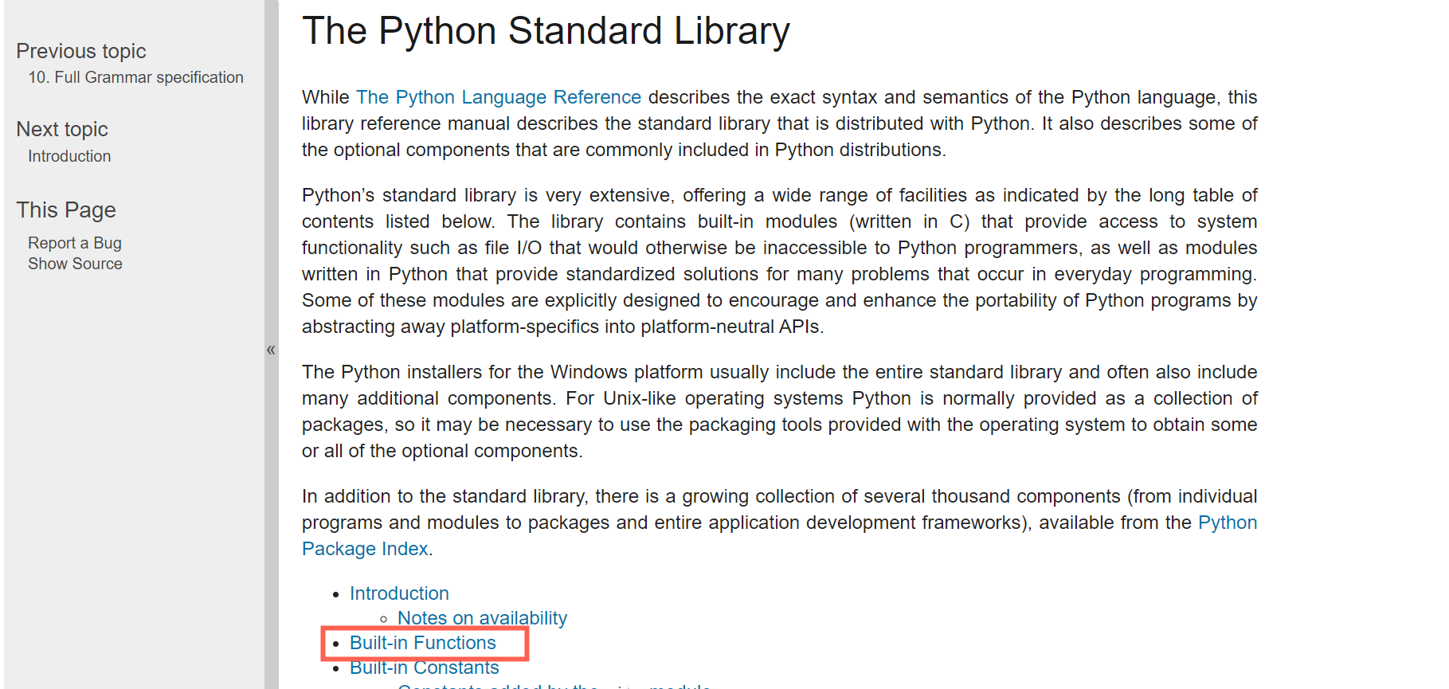
Task: Open Introduction in the contents list
Action: pyautogui.click(x=399, y=593)
